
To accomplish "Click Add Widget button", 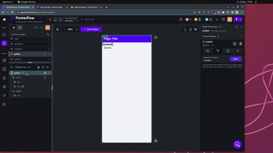I will [91, 29].
